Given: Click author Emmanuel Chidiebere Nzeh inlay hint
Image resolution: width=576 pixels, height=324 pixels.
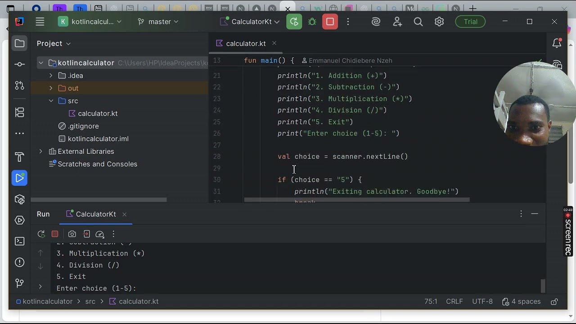Looking at the screenshot, I should (346, 60).
